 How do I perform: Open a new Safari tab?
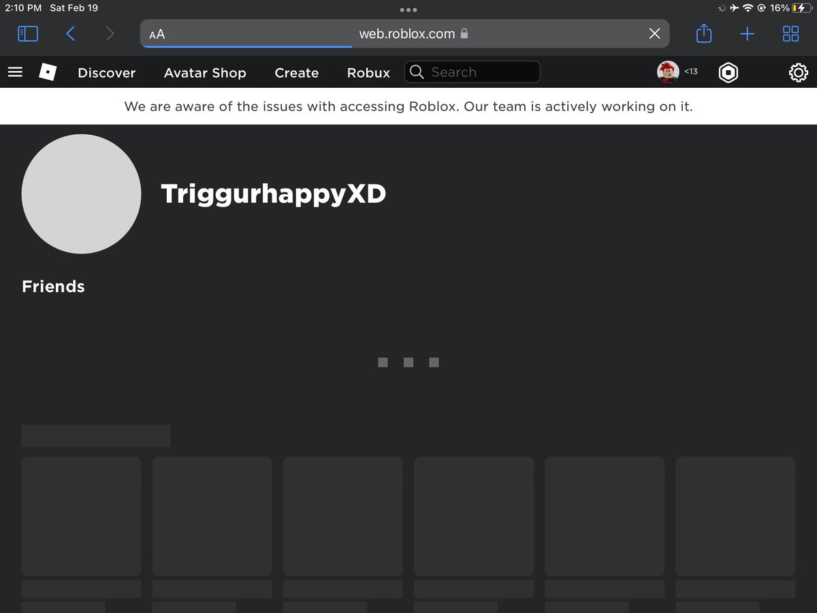[x=748, y=33]
